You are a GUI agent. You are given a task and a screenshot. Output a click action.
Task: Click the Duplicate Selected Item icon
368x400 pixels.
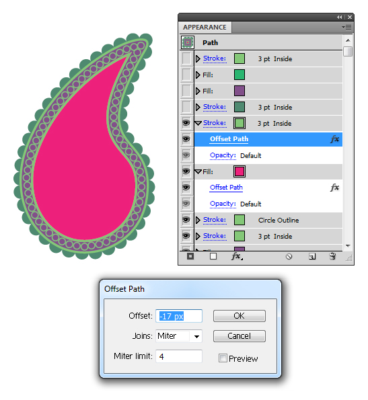point(312,256)
